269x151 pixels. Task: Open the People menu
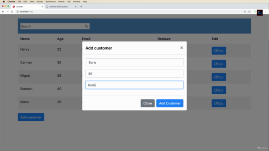[x=61, y=2]
